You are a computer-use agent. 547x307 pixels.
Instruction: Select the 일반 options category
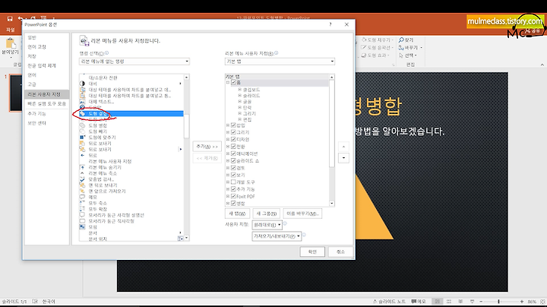[47, 37]
